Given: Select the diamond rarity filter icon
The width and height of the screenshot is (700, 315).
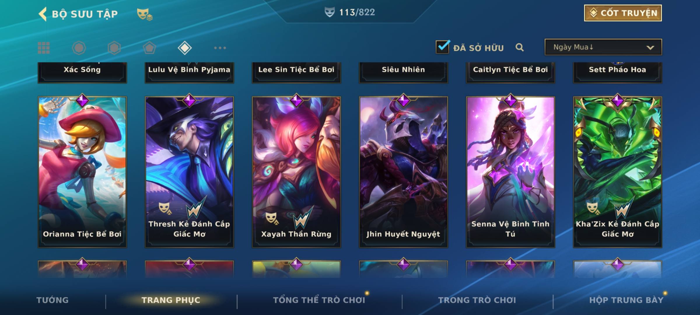Looking at the screenshot, I should [x=185, y=48].
